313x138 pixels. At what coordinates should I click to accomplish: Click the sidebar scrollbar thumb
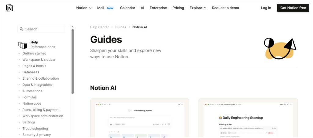tap(72, 61)
